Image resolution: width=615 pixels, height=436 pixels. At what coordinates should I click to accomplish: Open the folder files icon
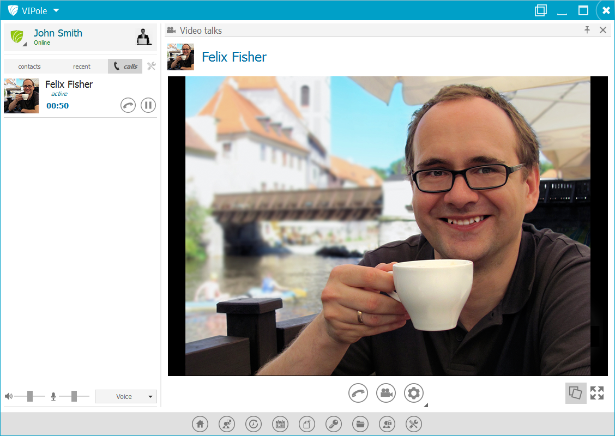click(360, 424)
